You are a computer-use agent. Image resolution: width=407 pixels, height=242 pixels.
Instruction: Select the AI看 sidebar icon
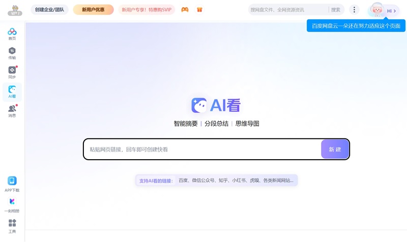(x=12, y=92)
